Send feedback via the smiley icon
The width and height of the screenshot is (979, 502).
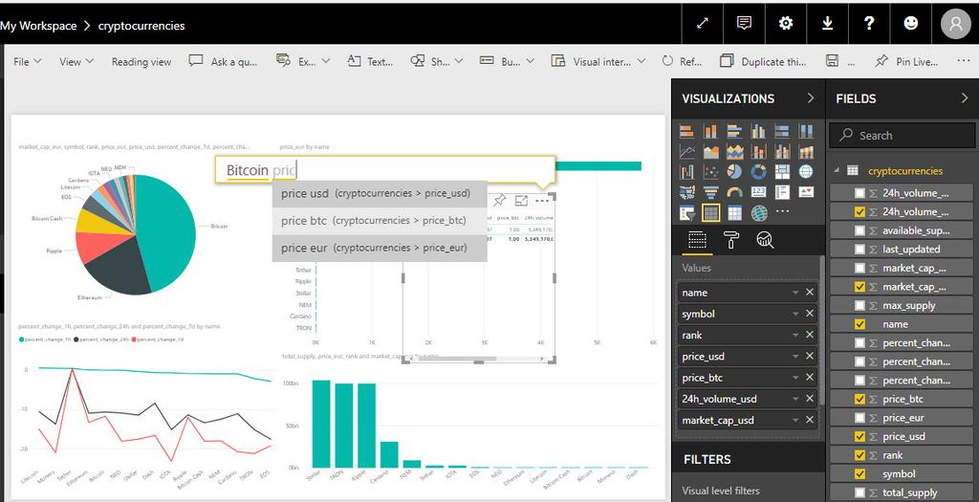pos(911,23)
